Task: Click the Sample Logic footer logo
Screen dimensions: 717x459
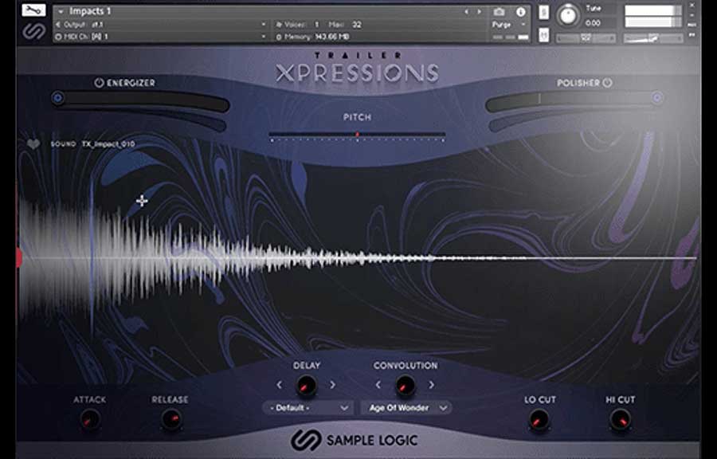Action: pos(355,440)
